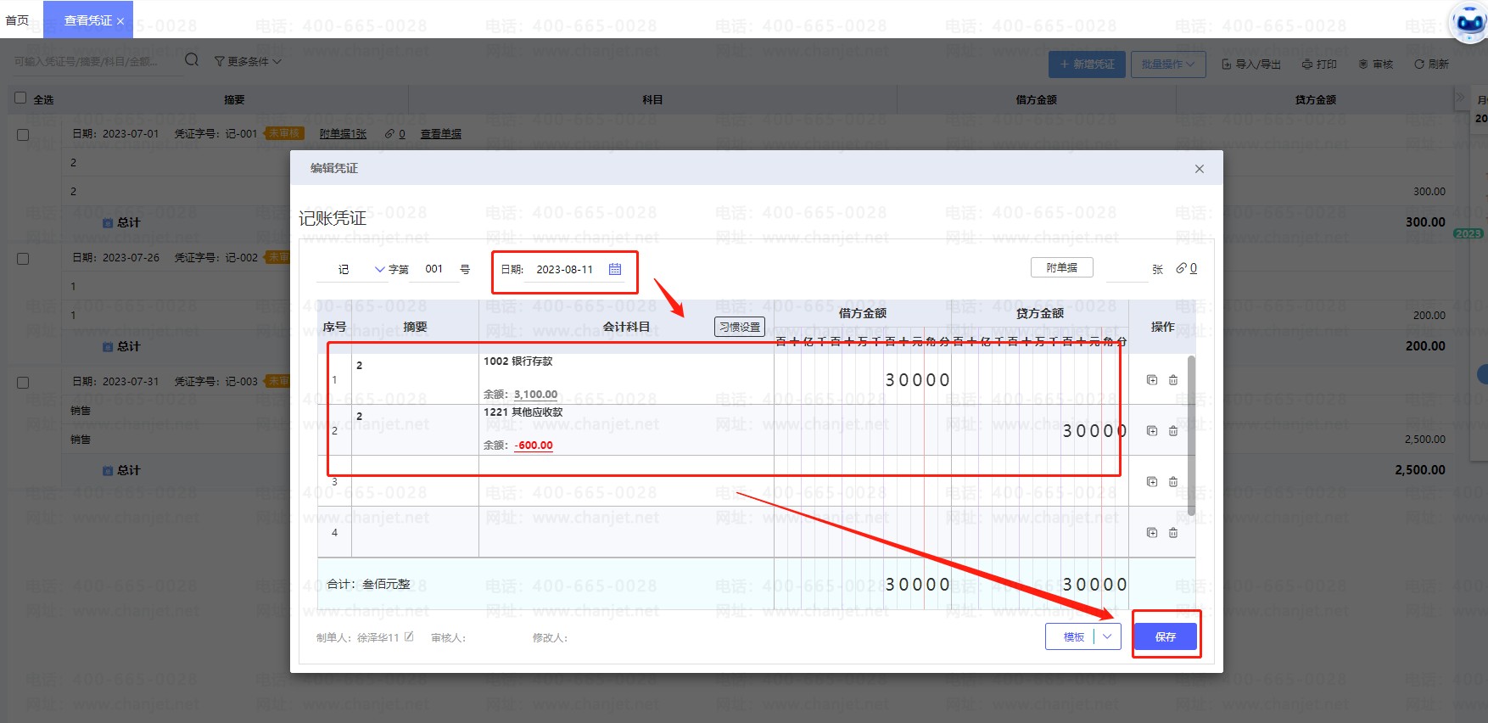1488x723 pixels.
Task: Select the 查看凭证 tab
Action: coord(87,20)
